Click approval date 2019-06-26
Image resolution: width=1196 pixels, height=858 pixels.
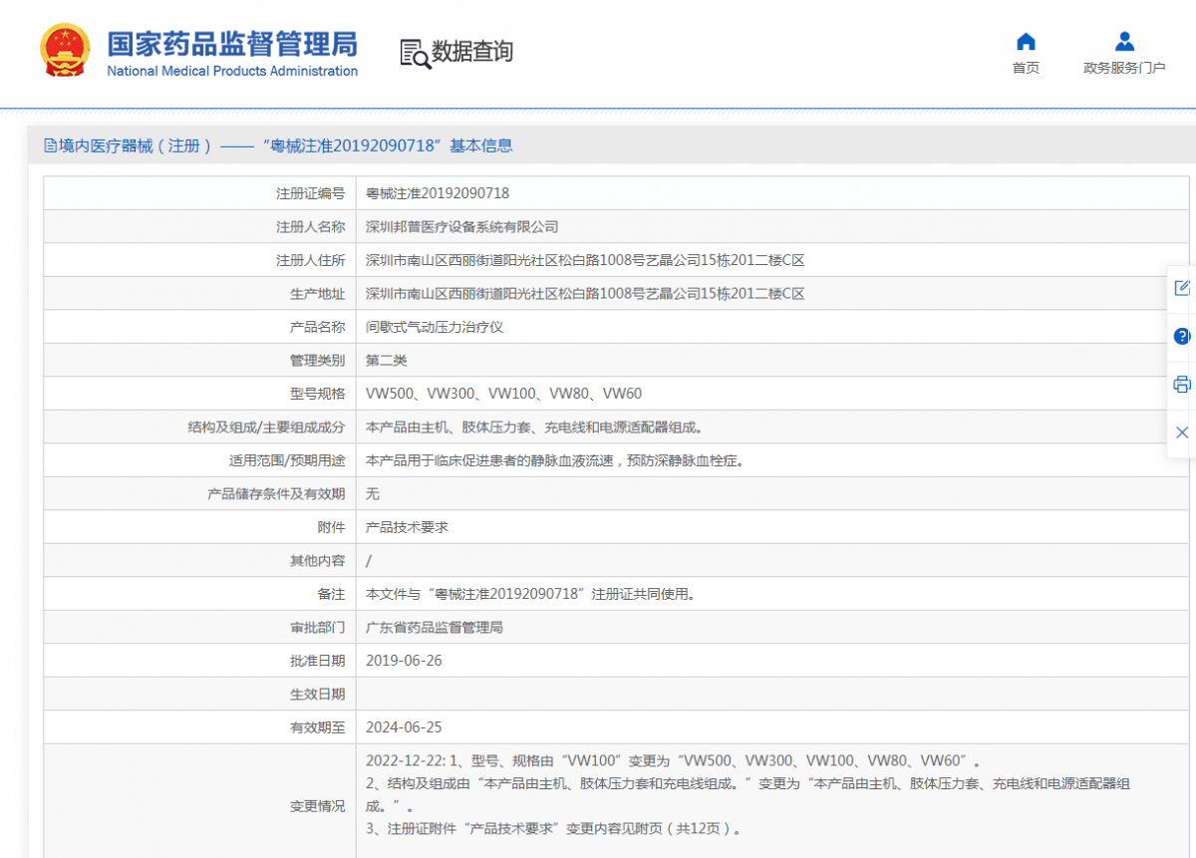(404, 661)
